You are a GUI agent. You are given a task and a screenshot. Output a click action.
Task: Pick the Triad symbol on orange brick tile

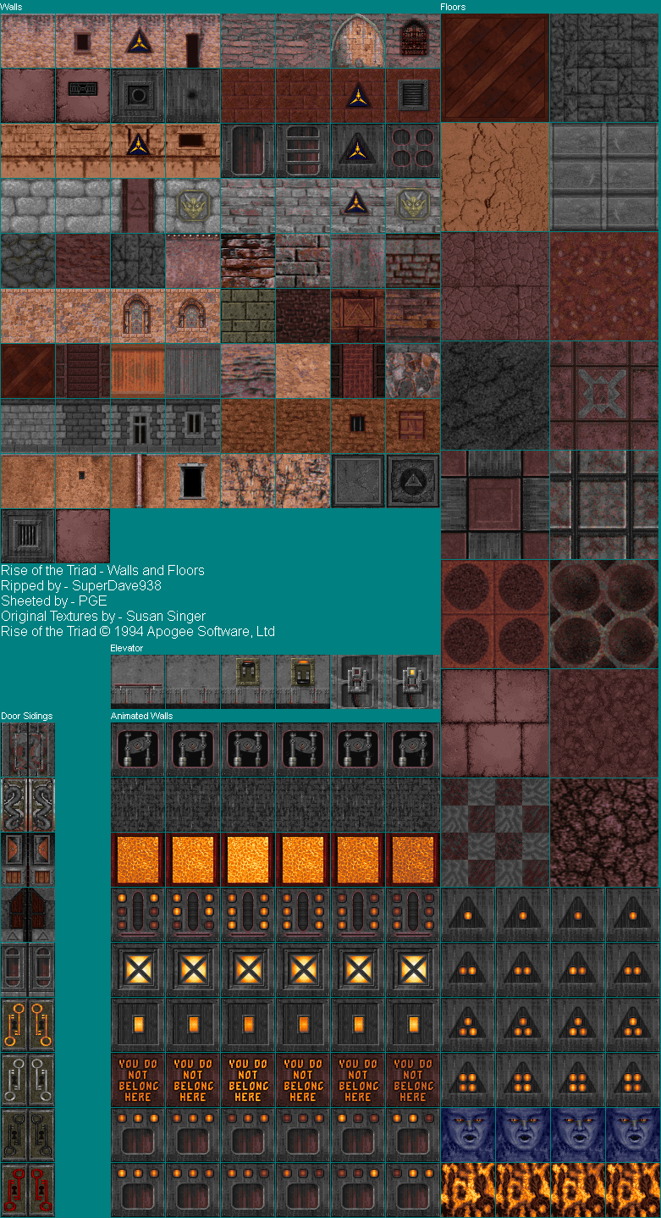pyautogui.click(x=138, y=151)
